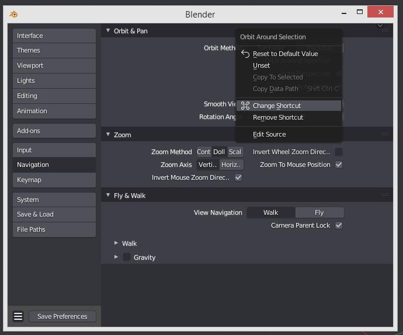This screenshot has width=403, height=335.
Task: Toggle Invert Wheel Zoom Direction checkbox
Action: (x=339, y=152)
